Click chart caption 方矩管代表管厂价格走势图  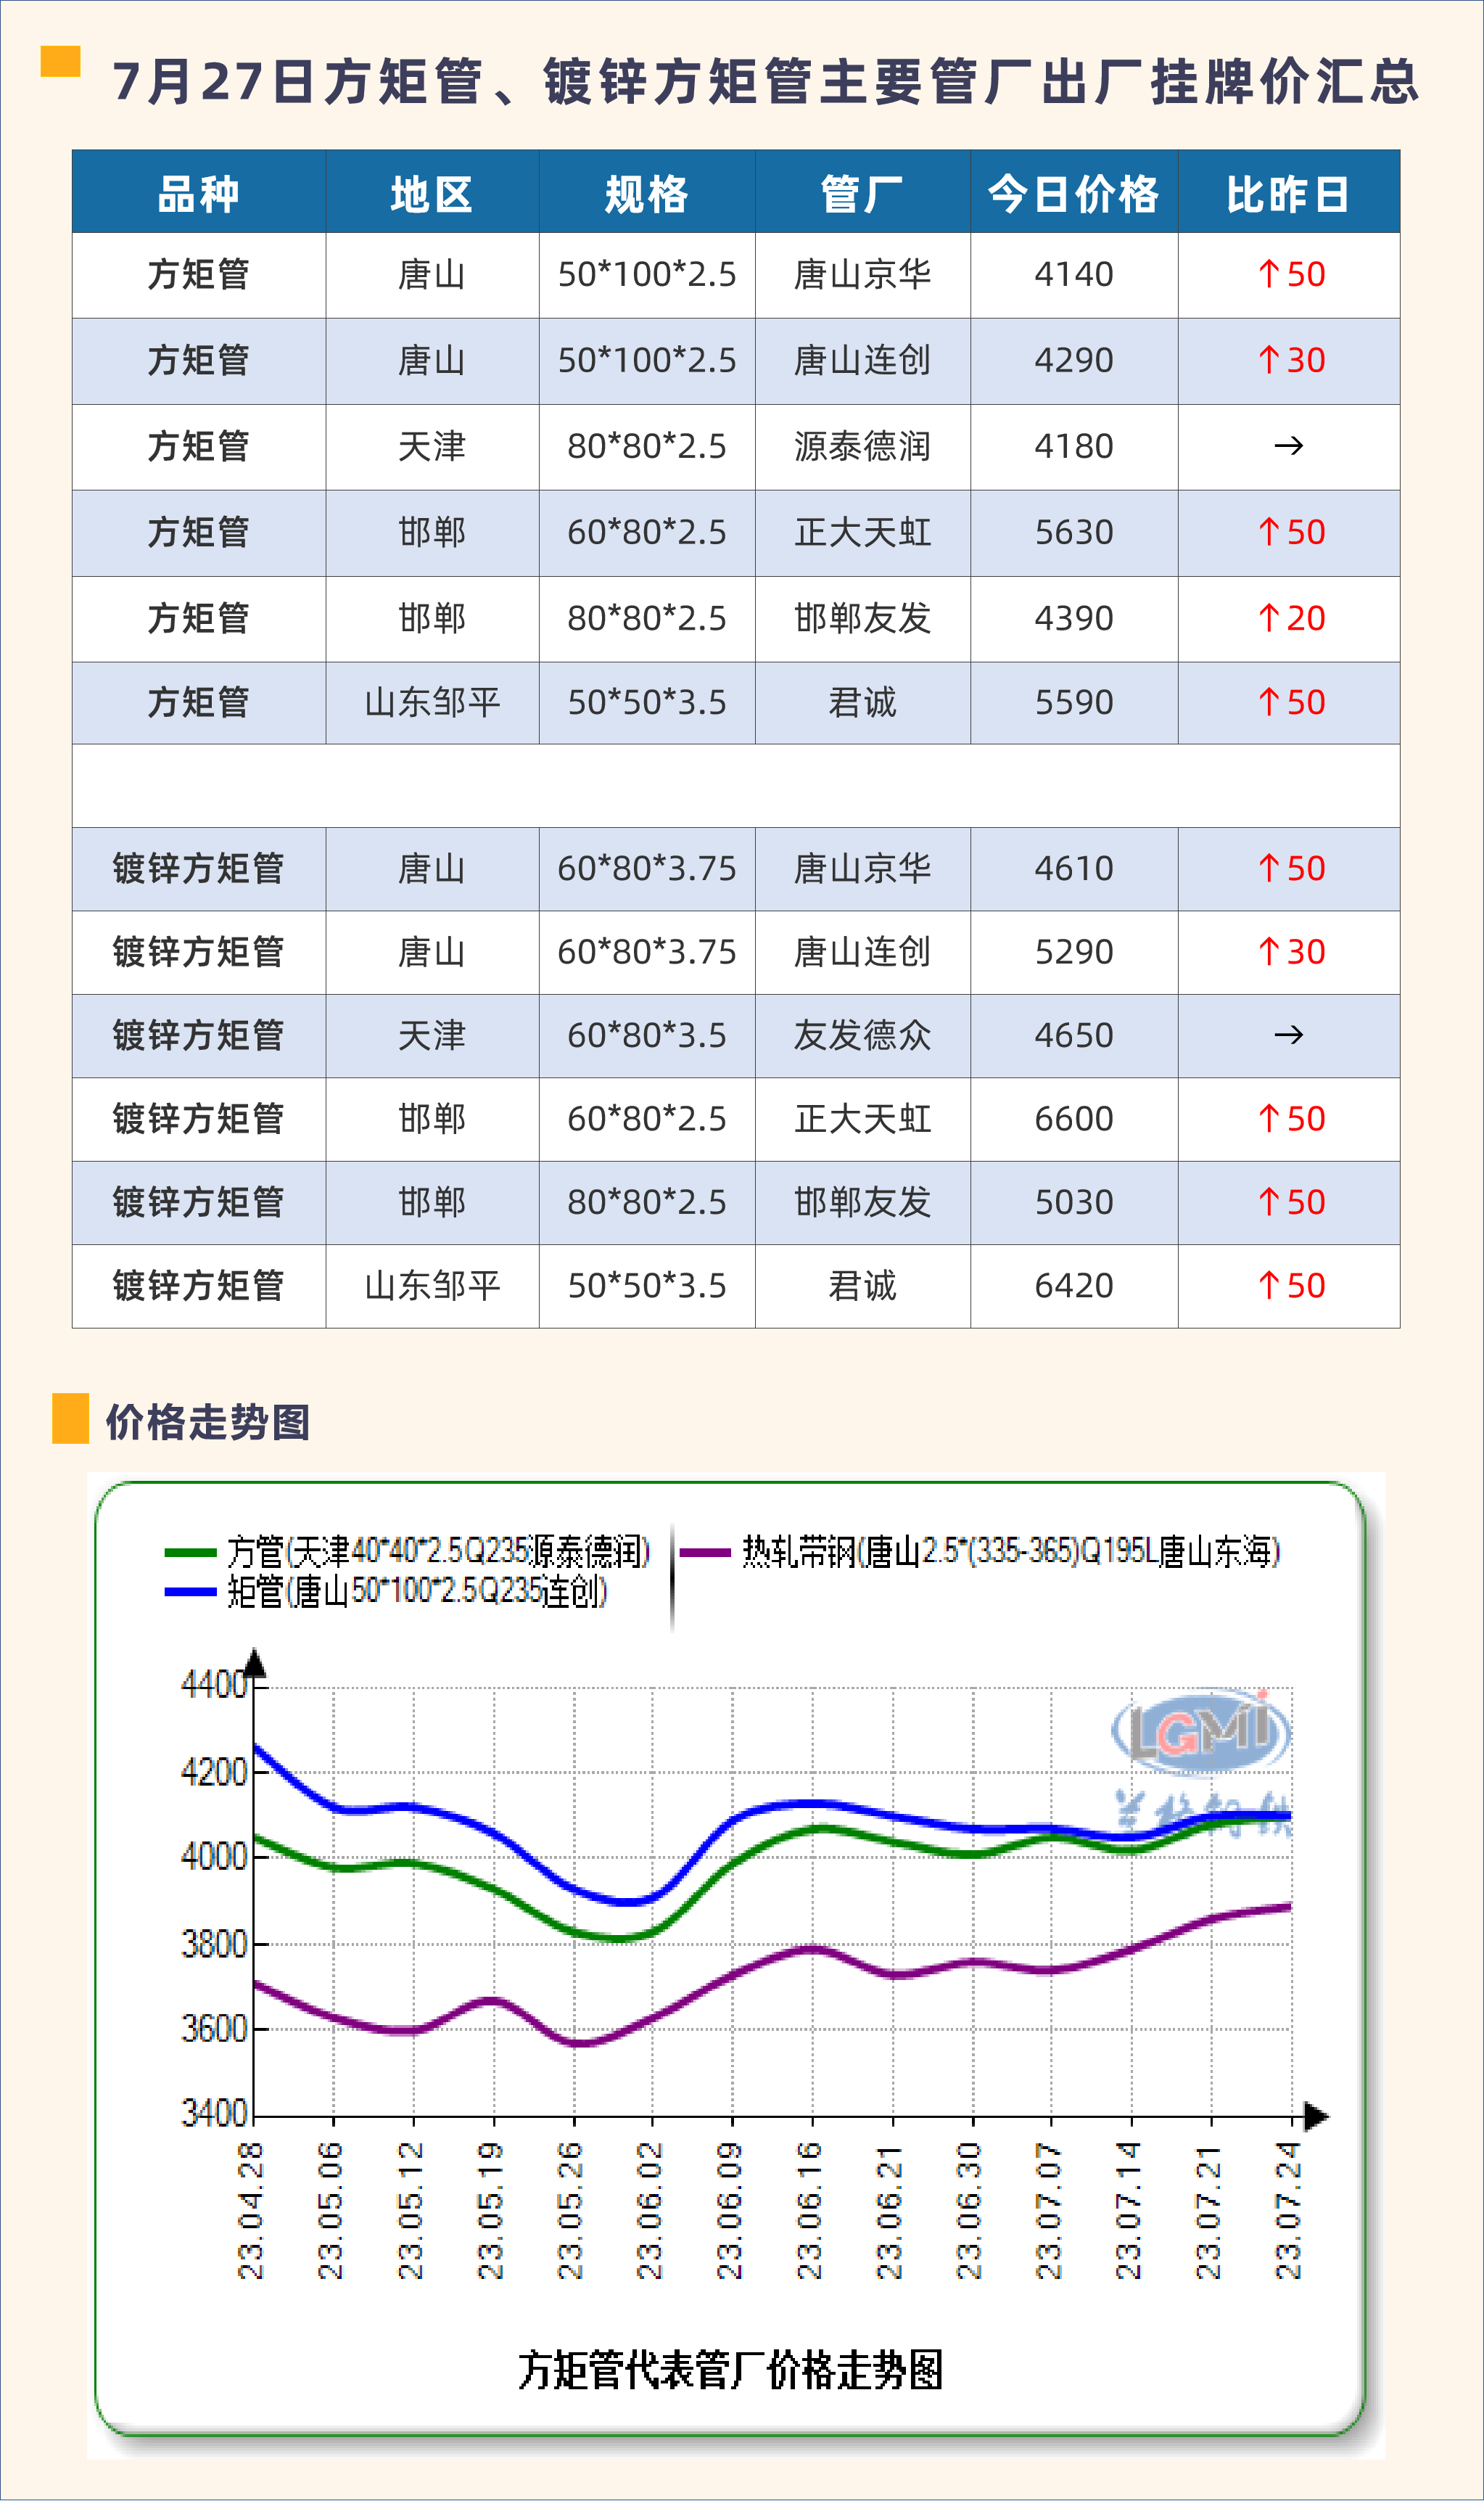tap(730, 2370)
